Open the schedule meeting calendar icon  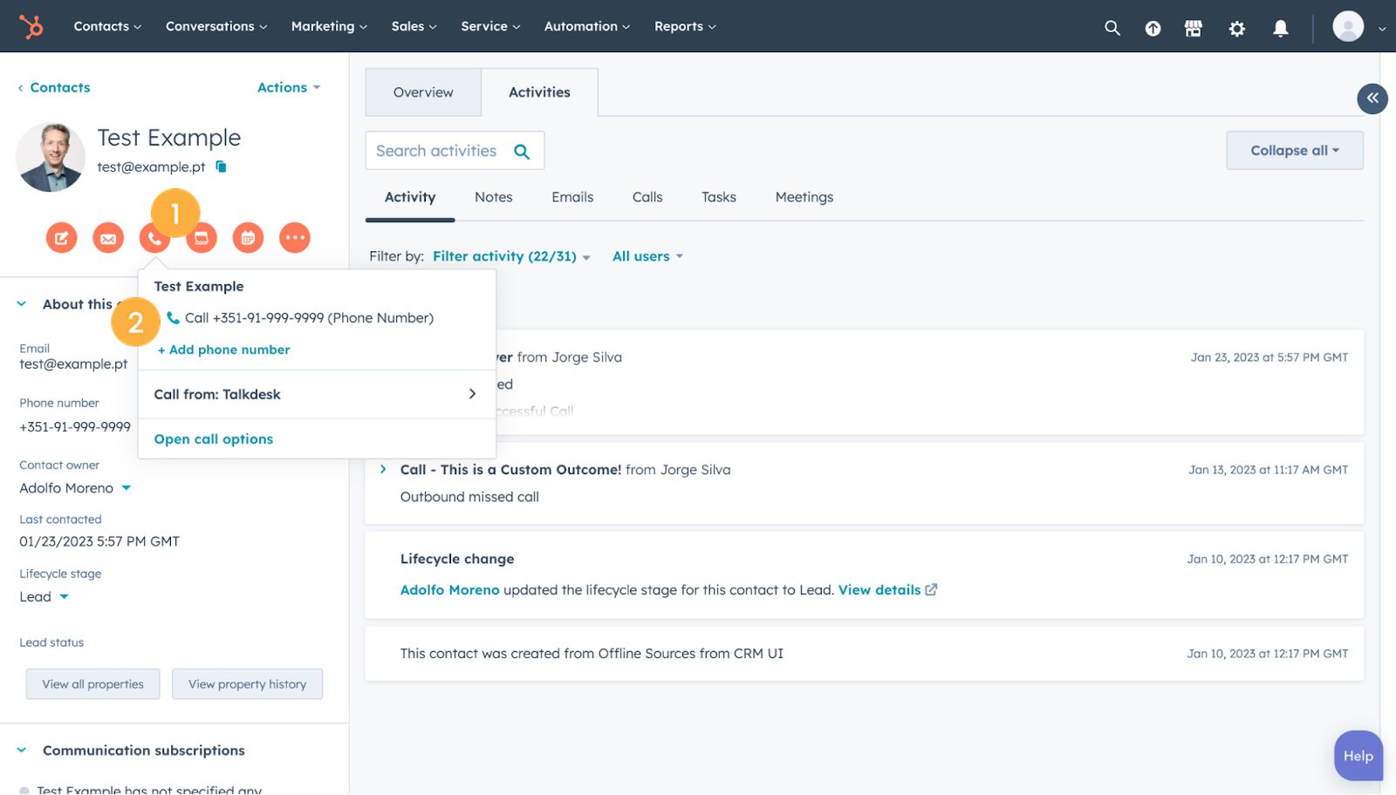[x=248, y=237]
